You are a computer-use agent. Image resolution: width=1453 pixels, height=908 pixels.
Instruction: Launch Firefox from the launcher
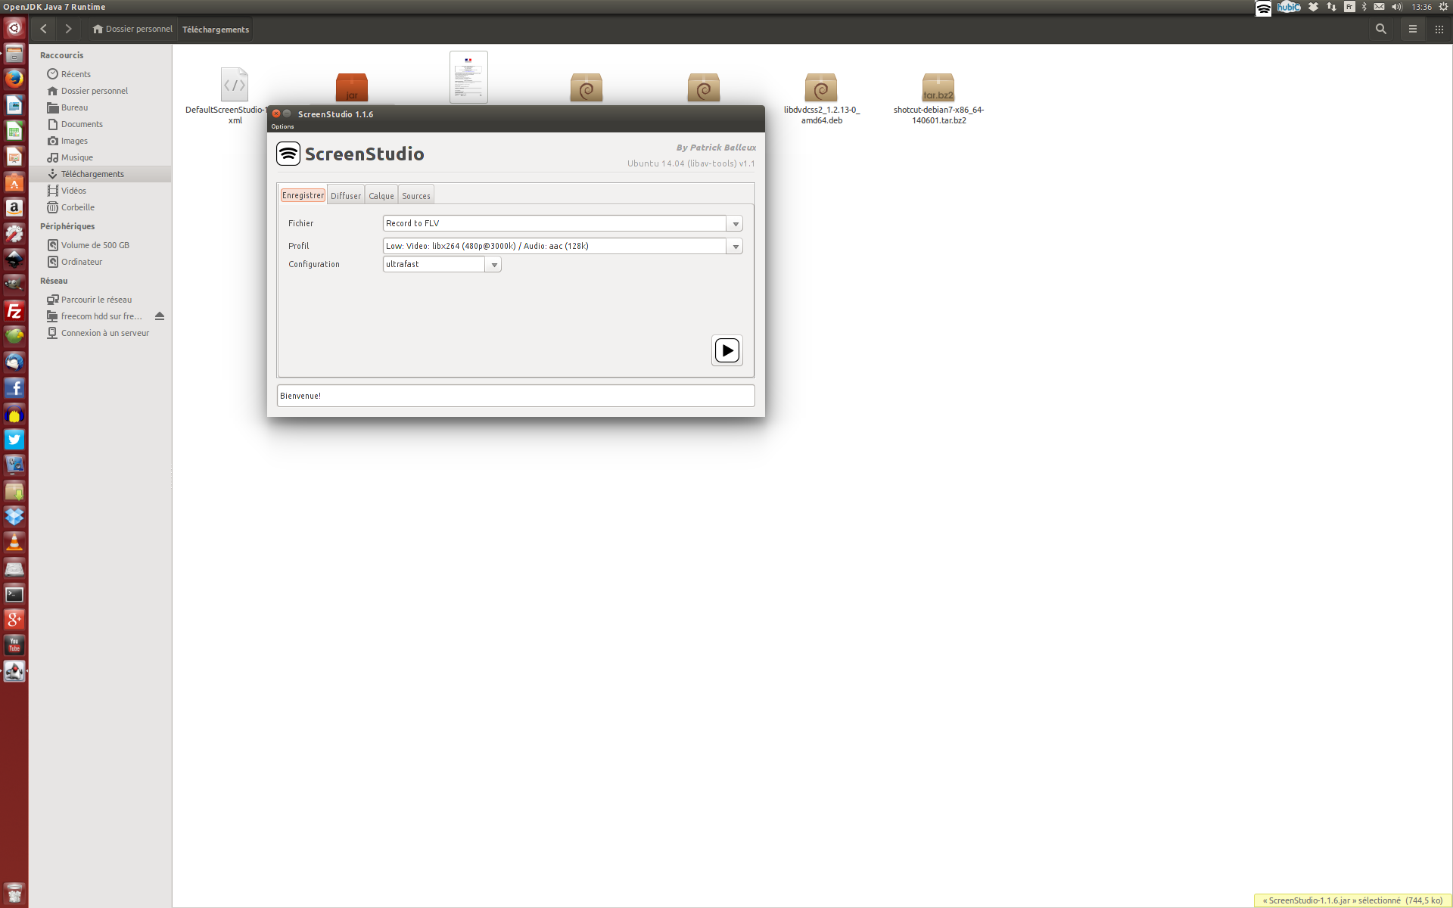[14, 79]
